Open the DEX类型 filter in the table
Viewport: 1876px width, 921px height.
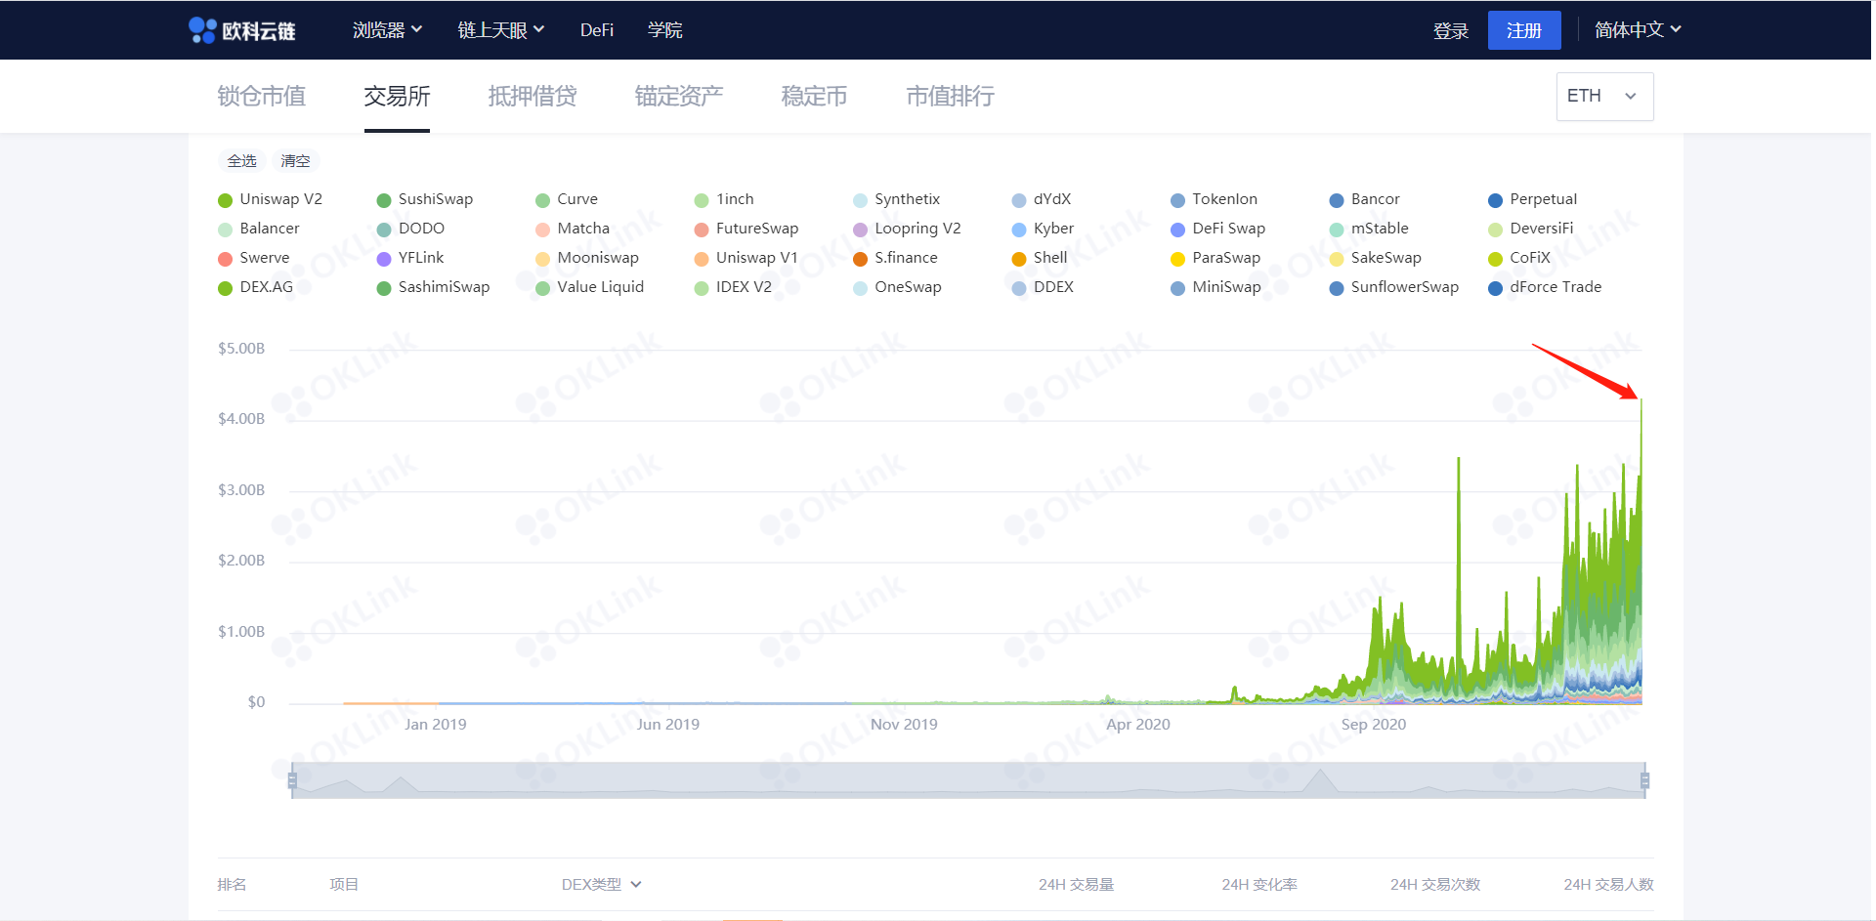point(601,884)
